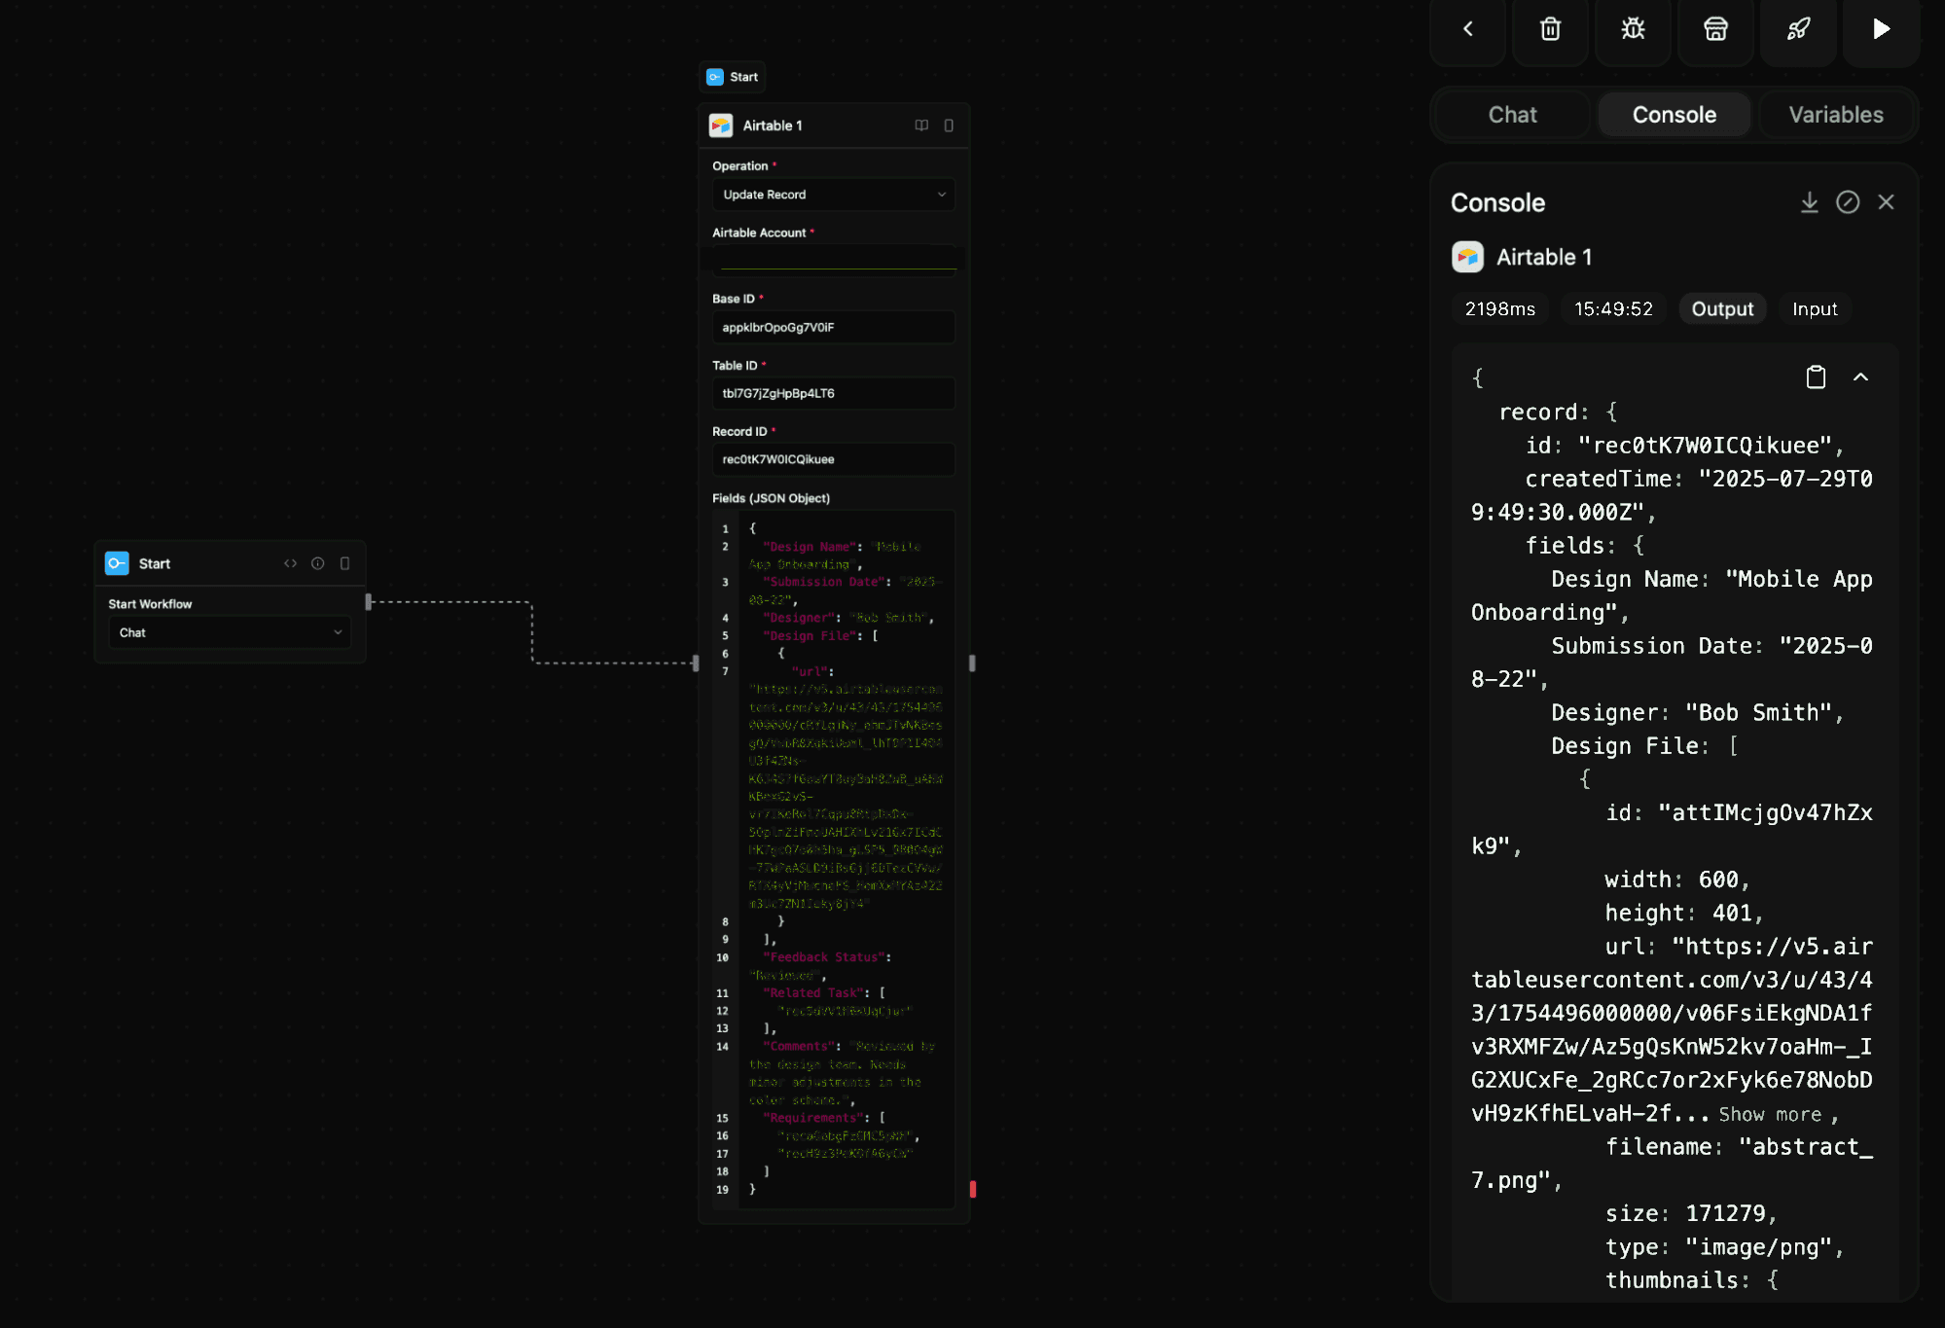The width and height of the screenshot is (1945, 1328).
Task: Click the code view icon on the Start node
Action: pyautogui.click(x=290, y=563)
